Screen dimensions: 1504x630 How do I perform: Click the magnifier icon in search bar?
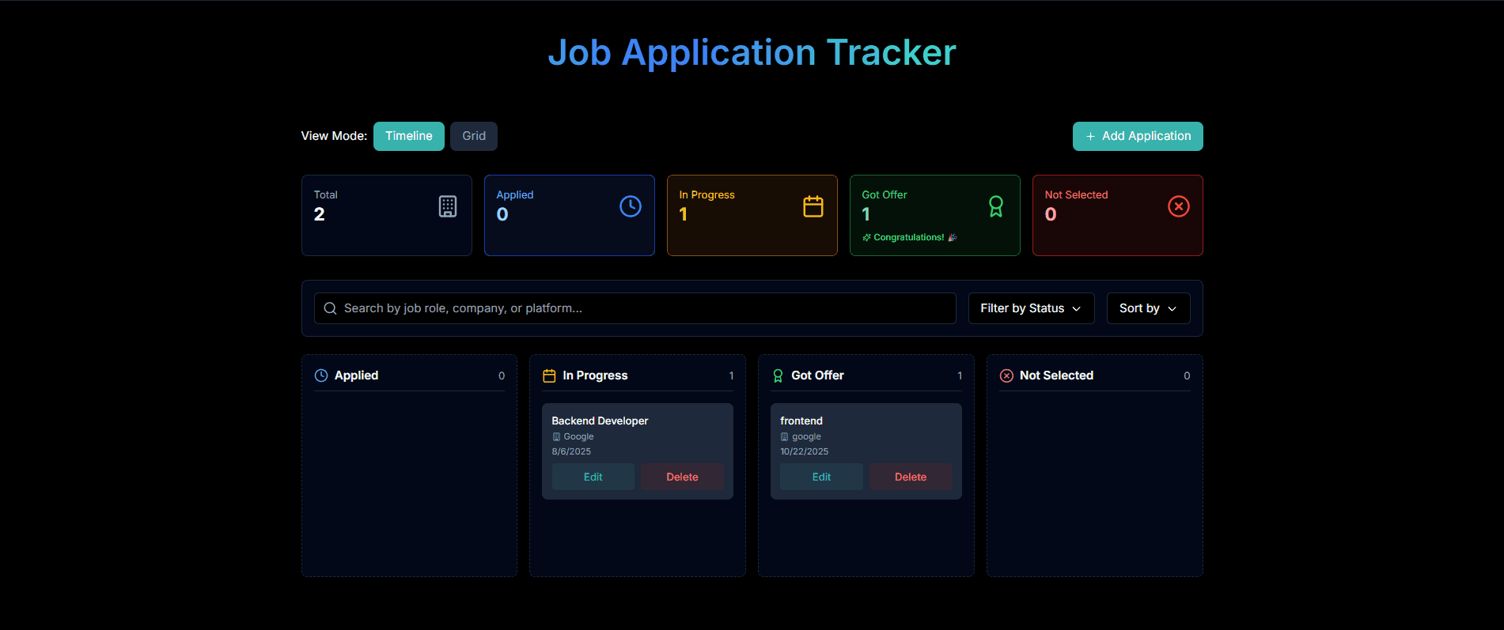pos(331,308)
